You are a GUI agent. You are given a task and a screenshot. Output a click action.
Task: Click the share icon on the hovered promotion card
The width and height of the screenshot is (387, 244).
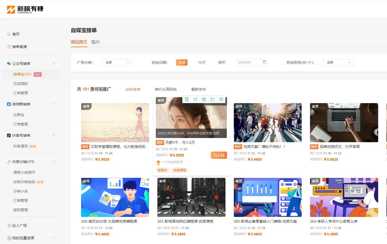point(212,99)
